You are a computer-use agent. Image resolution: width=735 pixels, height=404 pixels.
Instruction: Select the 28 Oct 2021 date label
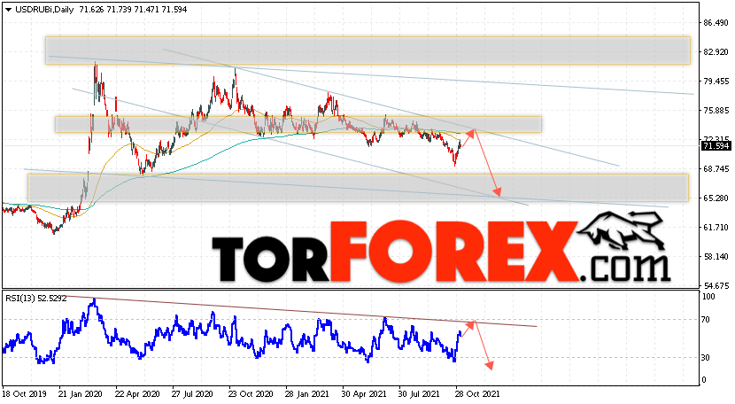pos(477,393)
